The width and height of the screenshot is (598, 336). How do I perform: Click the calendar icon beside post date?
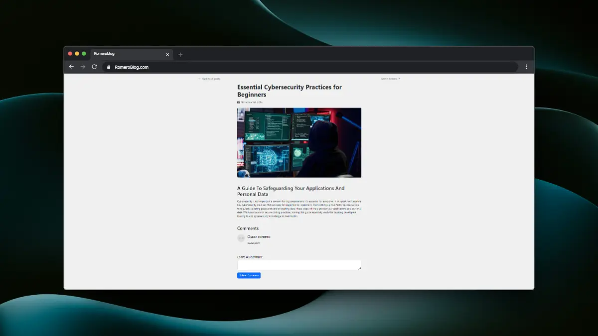[239, 102]
